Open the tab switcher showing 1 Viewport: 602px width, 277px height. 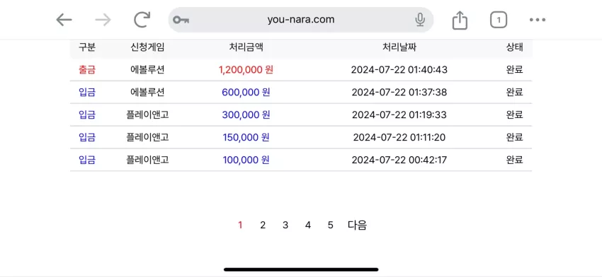point(499,20)
